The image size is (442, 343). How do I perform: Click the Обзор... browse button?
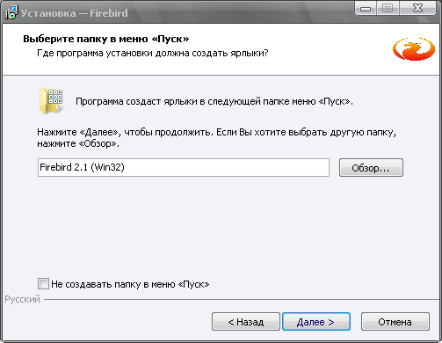[x=371, y=168]
